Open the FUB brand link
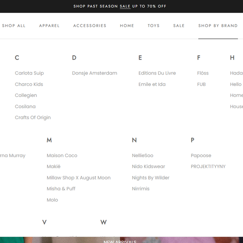The height and width of the screenshot is (243, 243). [201, 84]
